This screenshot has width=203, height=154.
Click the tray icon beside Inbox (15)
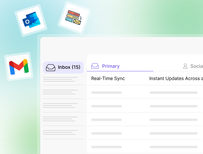coord(51,67)
